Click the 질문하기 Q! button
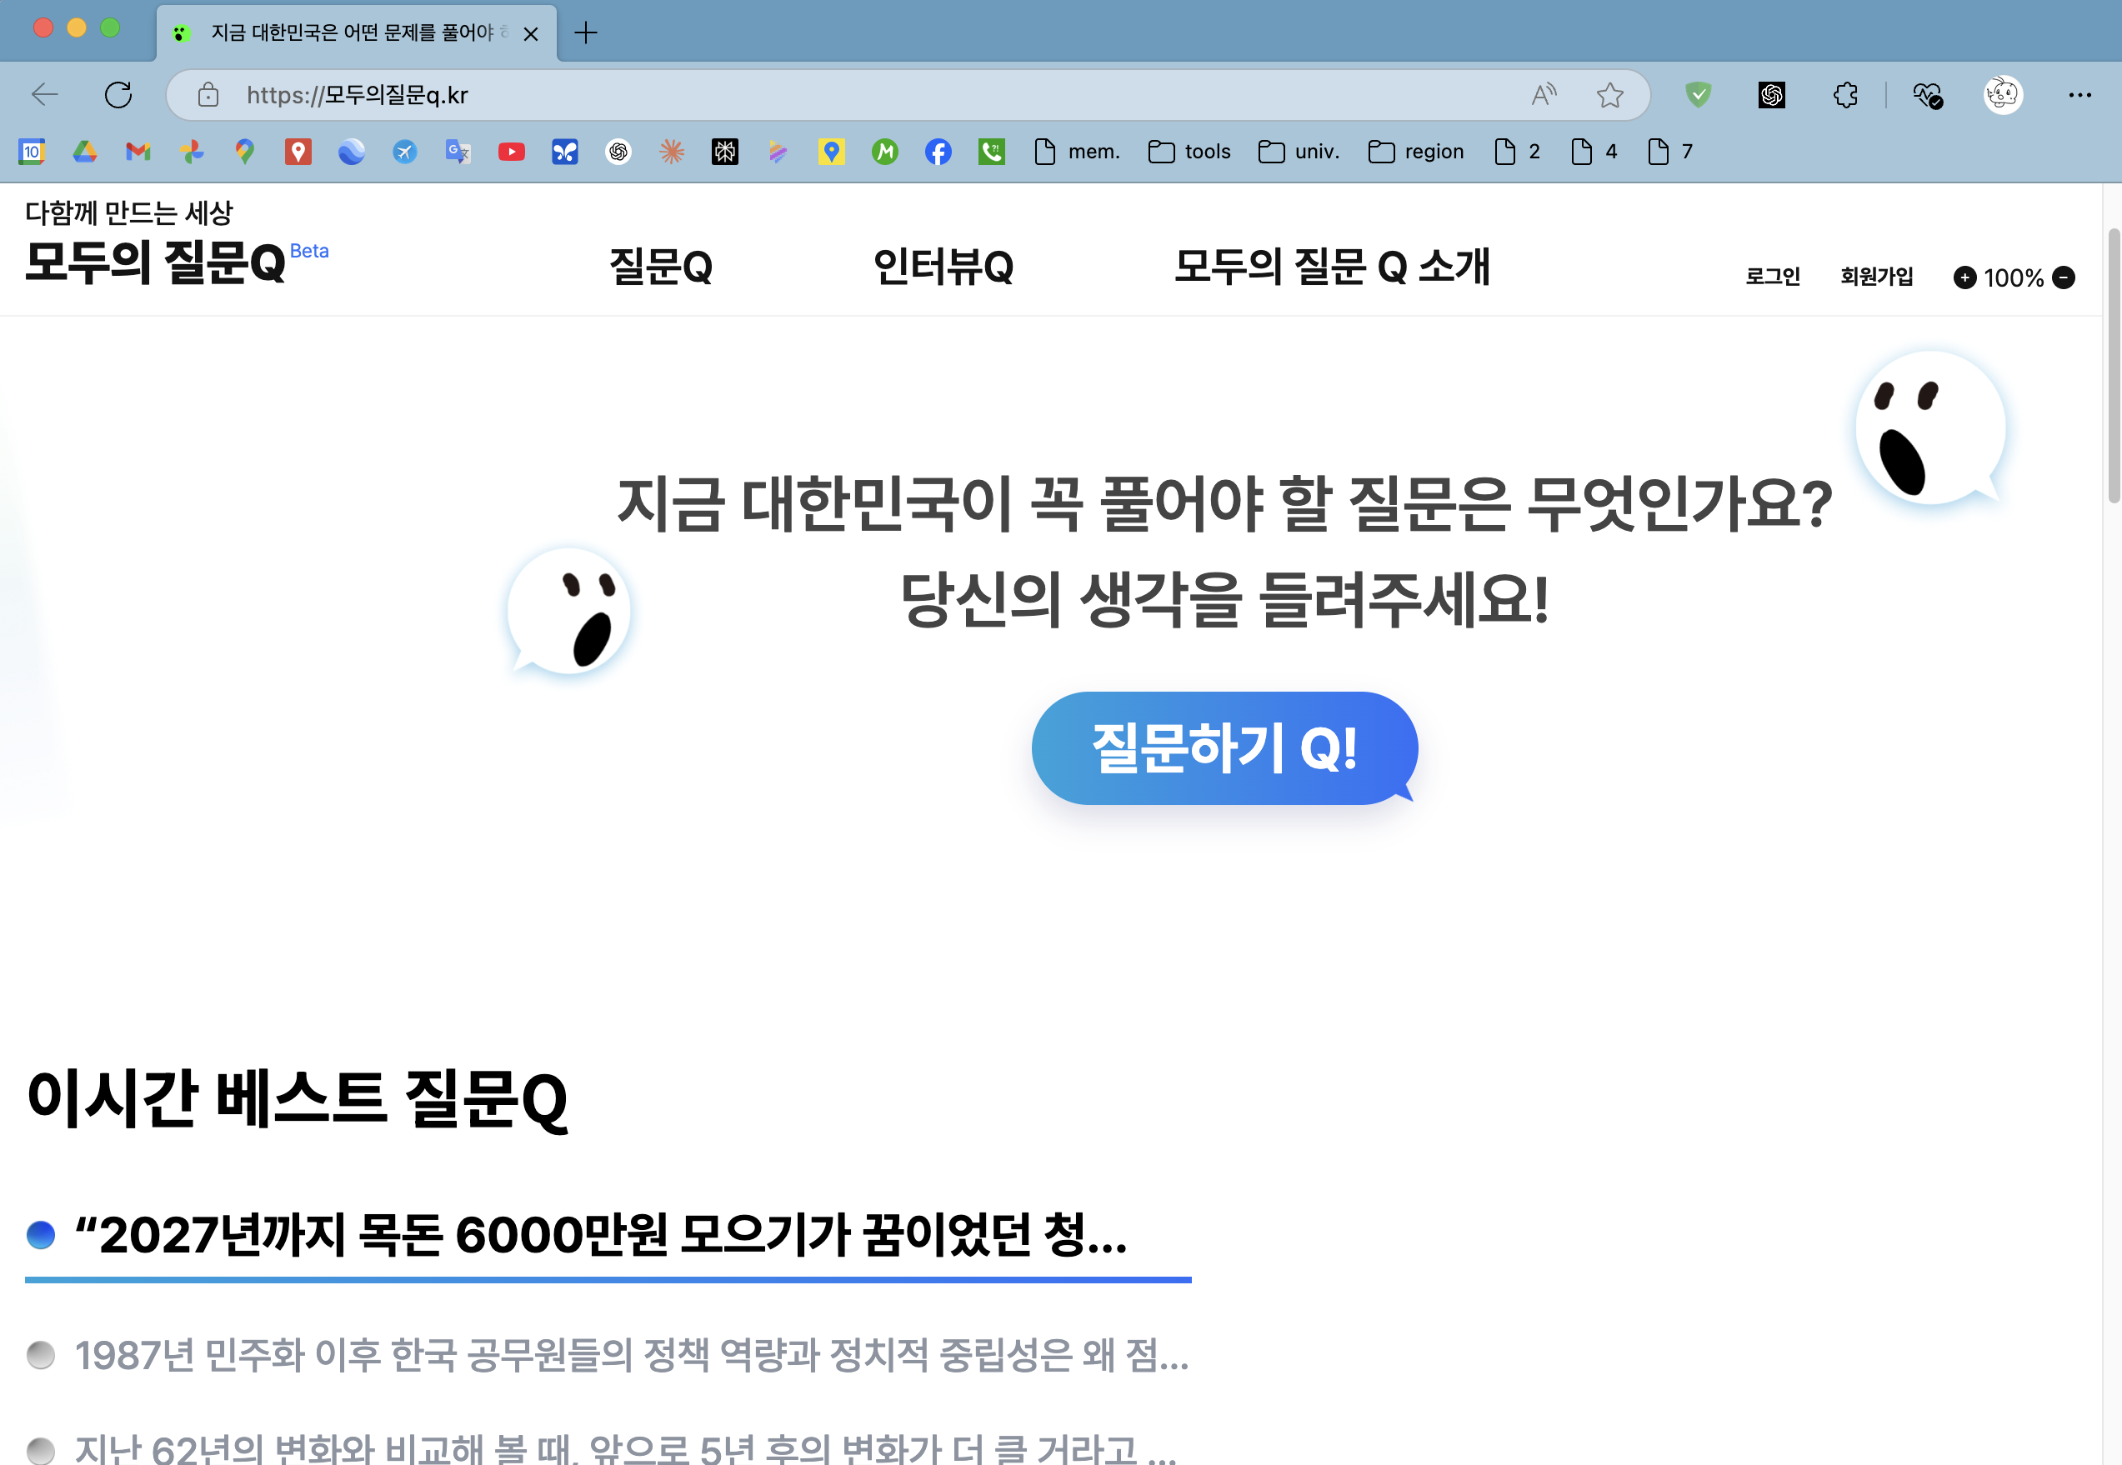This screenshot has width=2122, height=1465. 1224,748
